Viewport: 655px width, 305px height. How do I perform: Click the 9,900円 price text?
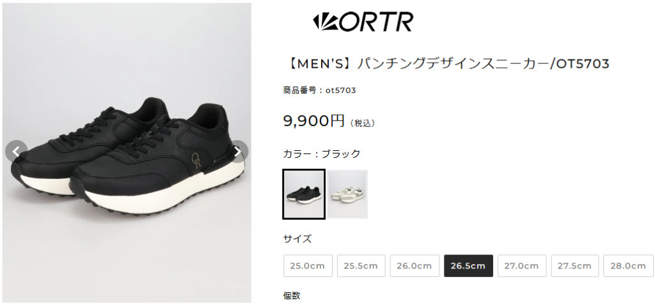click(313, 121)
